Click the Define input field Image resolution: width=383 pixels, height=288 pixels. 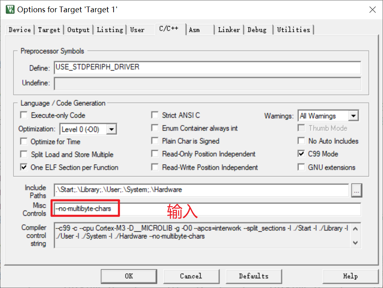point(207,68)
